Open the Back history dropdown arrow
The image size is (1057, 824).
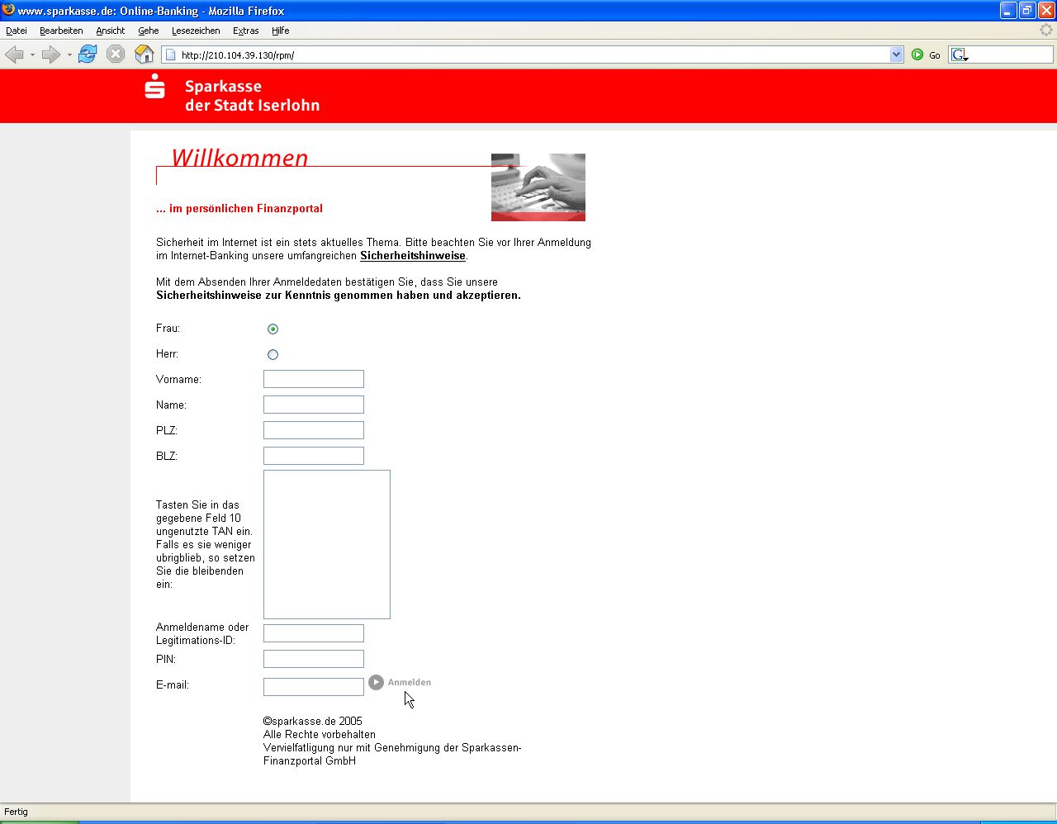point(32,55)
